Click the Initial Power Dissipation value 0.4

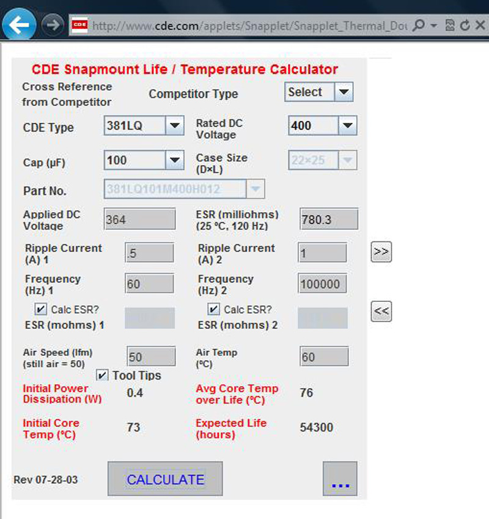[135, 393]
